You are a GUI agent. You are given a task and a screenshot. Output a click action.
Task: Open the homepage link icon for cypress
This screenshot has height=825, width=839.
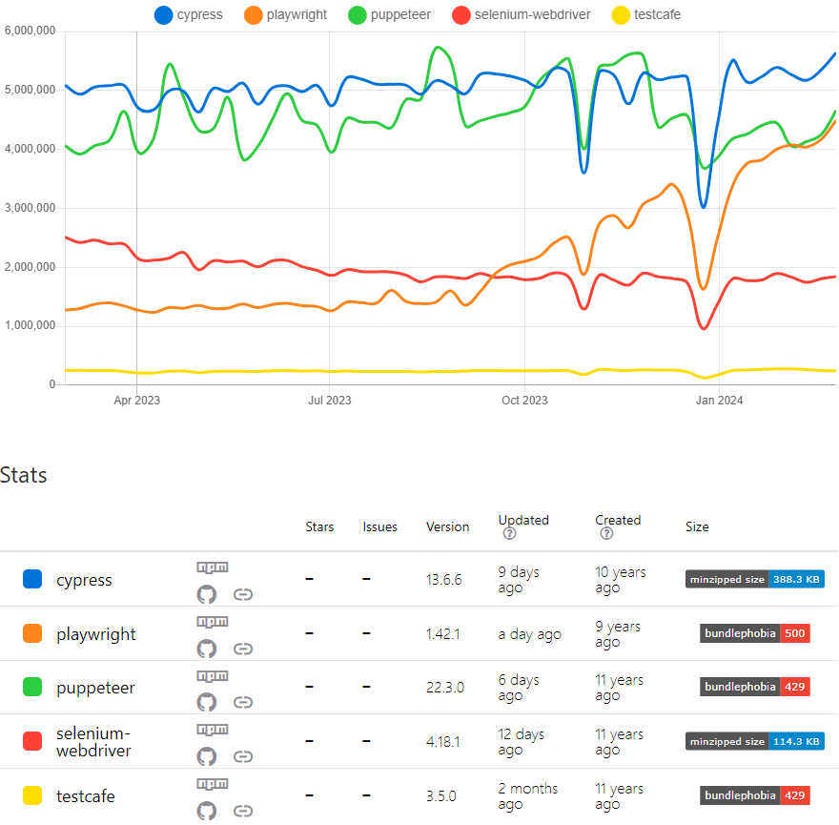pyautogui.click(x=243, y=594)
